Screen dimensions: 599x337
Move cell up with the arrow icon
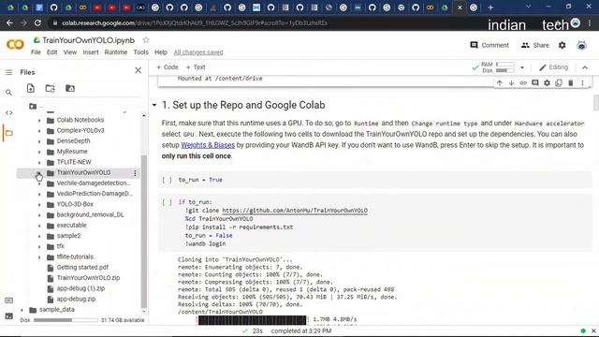499,83
